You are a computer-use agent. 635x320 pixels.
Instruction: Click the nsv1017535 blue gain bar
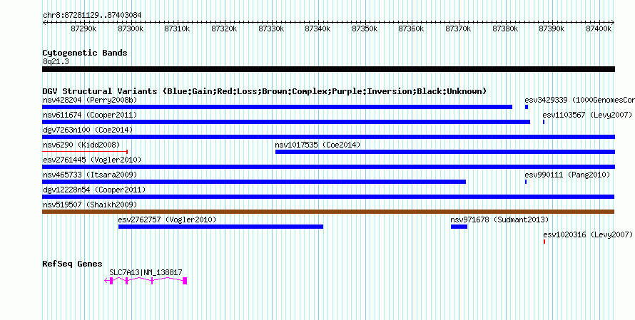(x=445, y=152)
